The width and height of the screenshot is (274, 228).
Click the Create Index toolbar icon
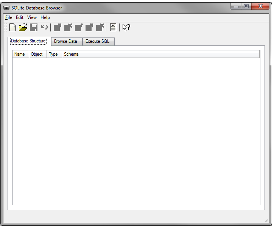point(89,27)
